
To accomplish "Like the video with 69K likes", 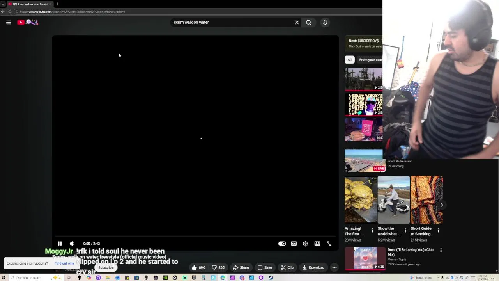I will coord(198,267).
